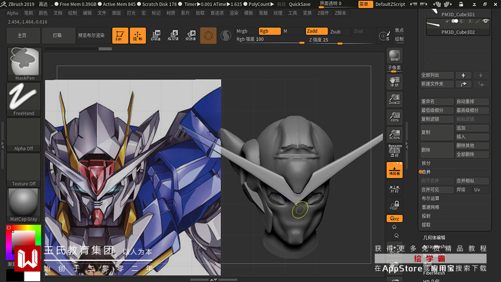Toggle the Zadd sculpt mode

point(316,31)
